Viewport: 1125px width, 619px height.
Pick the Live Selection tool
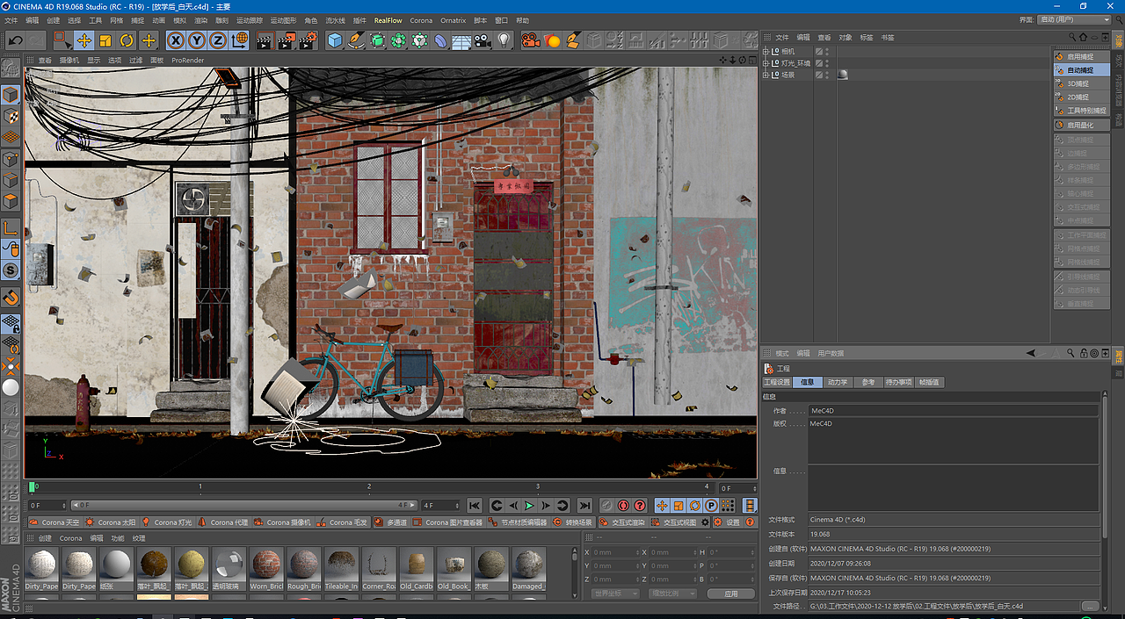[x=62, y=40]
